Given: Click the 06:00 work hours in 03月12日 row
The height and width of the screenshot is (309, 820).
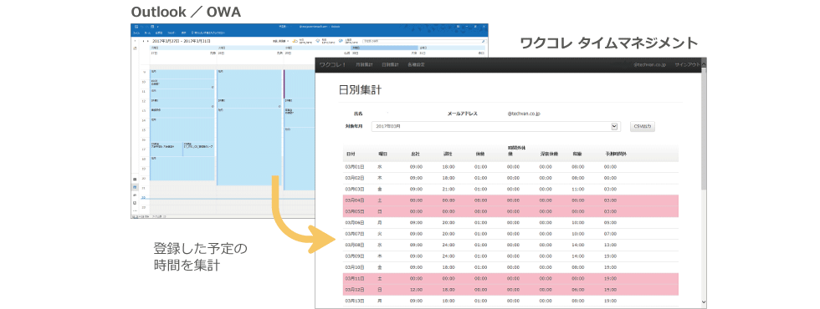Looking at the screenshot, I should (577, 289).
